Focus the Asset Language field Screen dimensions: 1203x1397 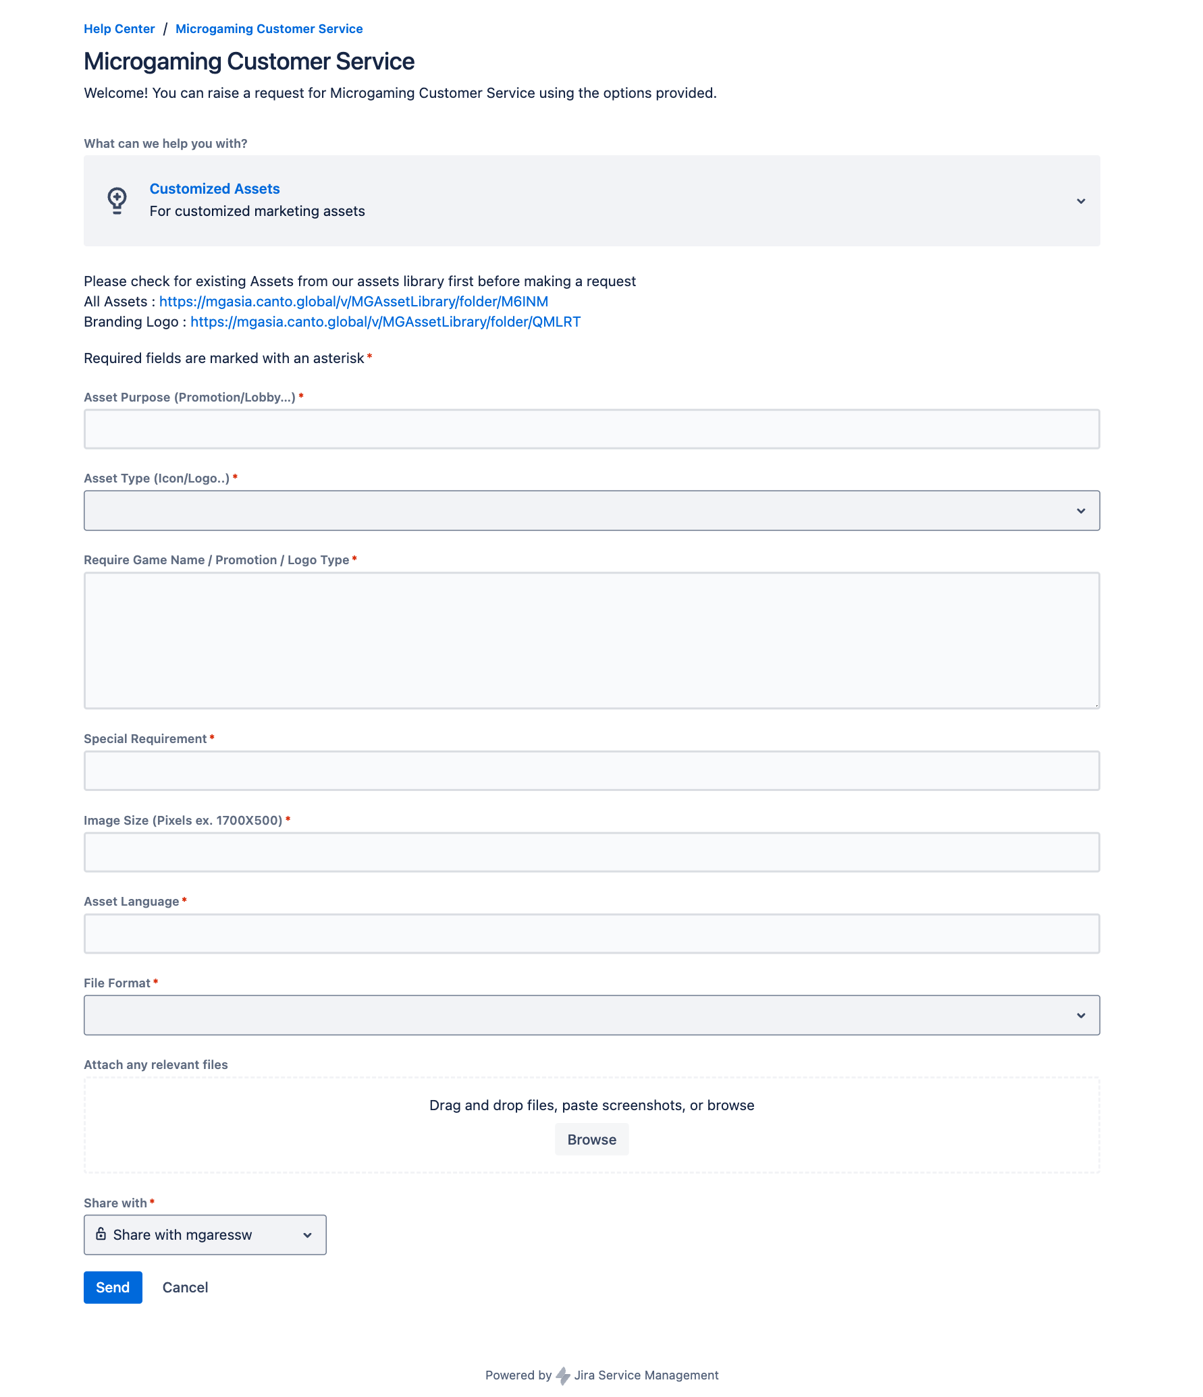tap(591, 934)
